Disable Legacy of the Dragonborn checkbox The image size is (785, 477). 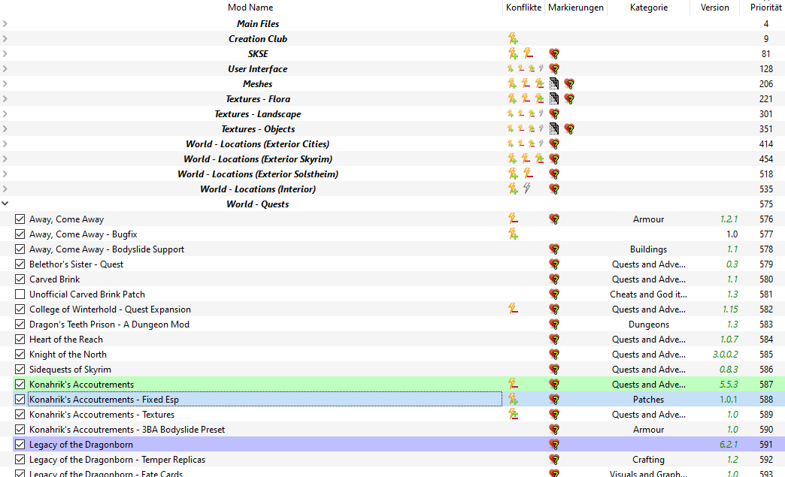coord(20,444)
